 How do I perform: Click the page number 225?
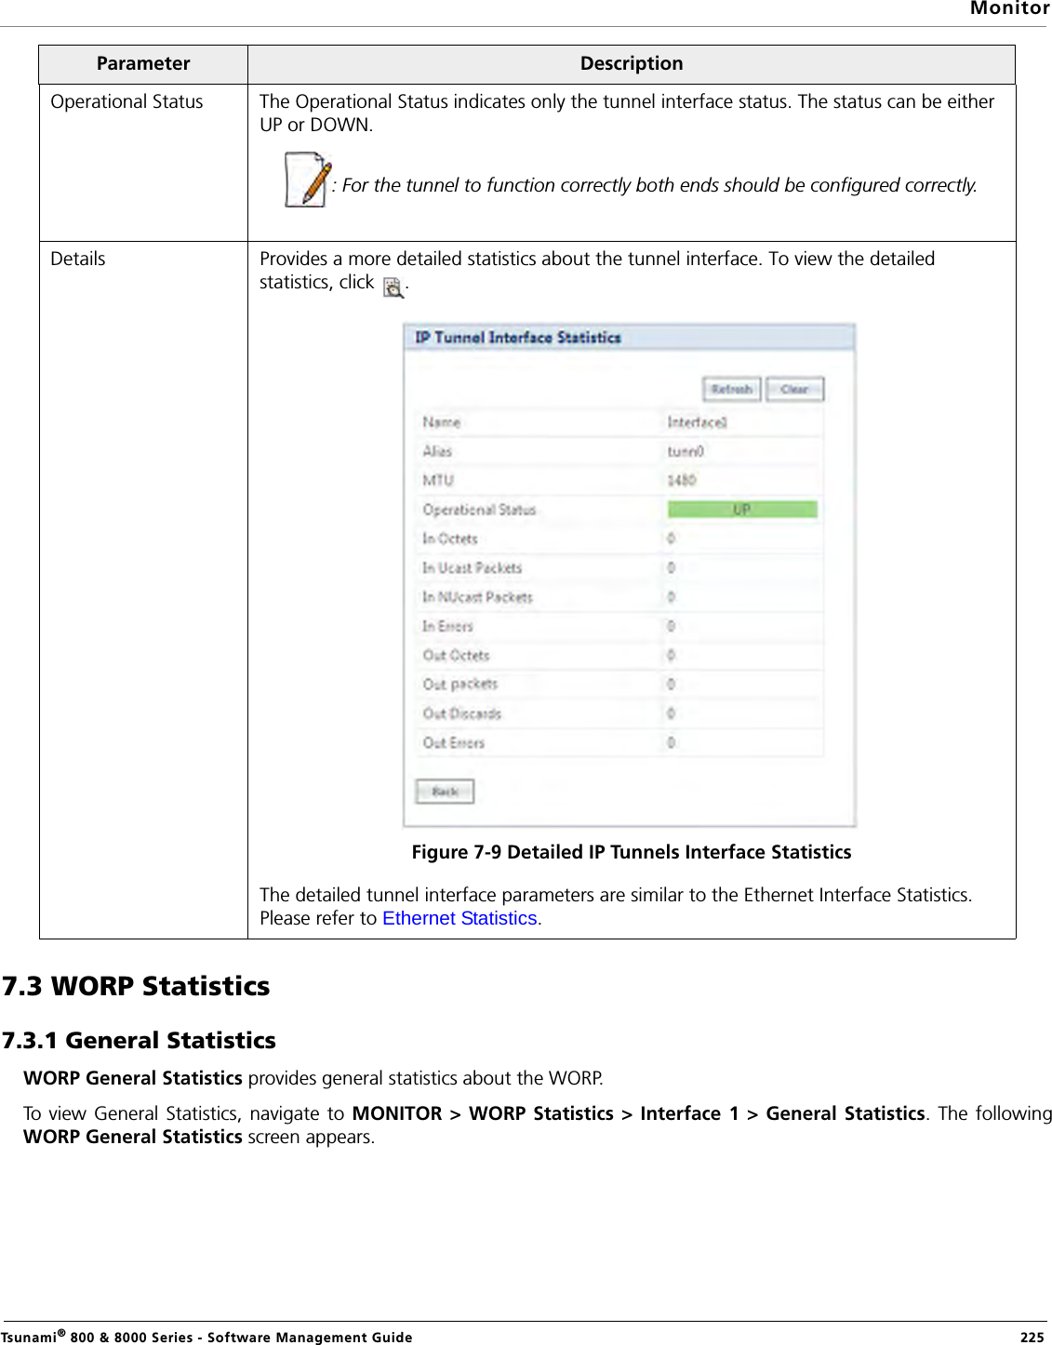point(1032,1337)
